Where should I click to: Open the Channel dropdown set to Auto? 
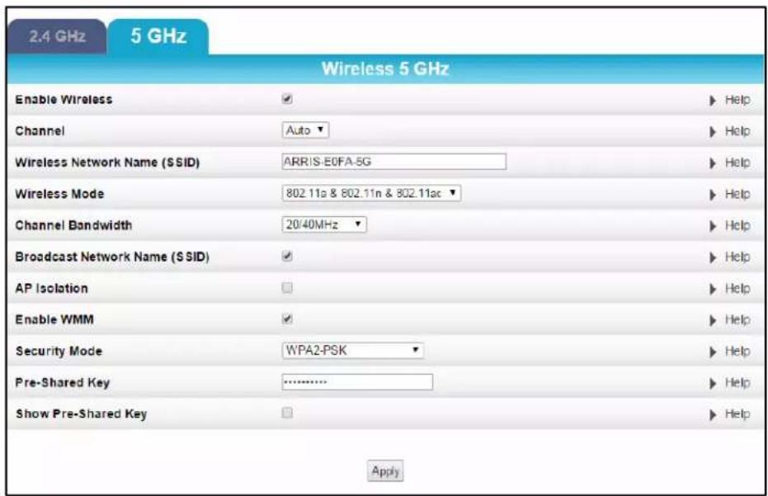(305, 130)
